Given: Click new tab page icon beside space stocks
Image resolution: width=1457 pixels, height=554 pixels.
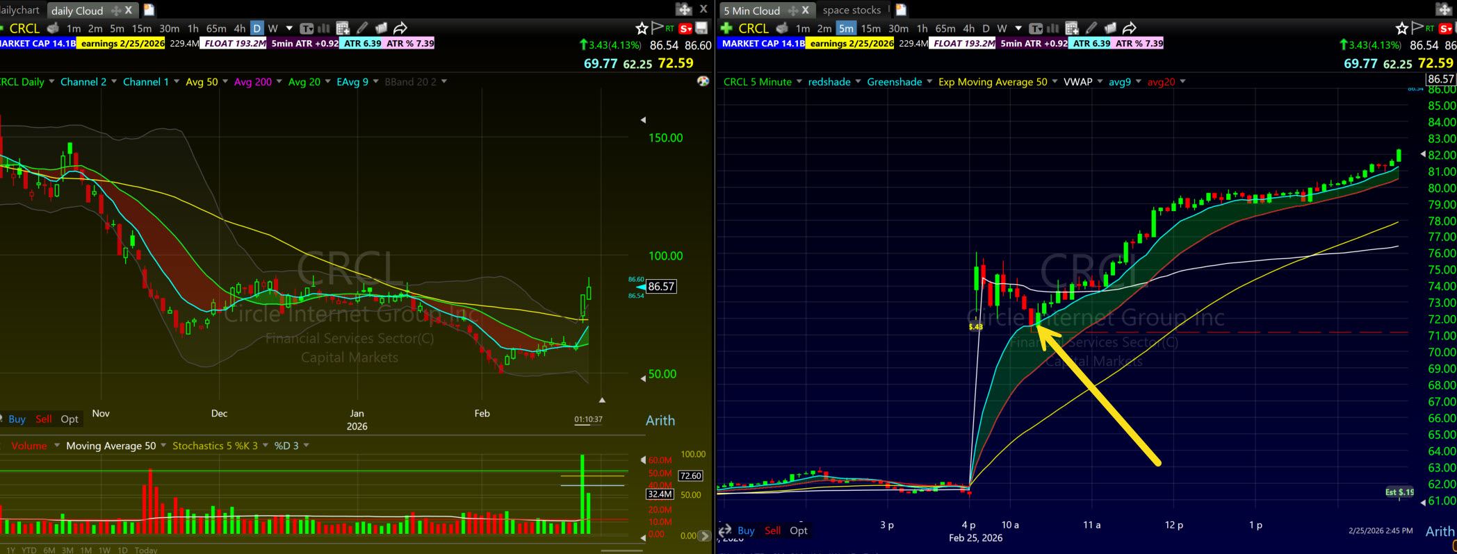Looking at the screenshot, I should 901,10.
